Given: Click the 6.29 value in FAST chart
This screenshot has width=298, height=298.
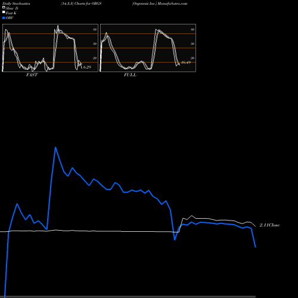Looking at the screenshot, I should pos(87,67).
